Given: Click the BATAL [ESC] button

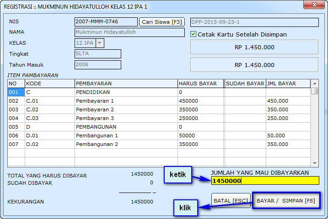Looking at the screenshot, I should [231, 201].
